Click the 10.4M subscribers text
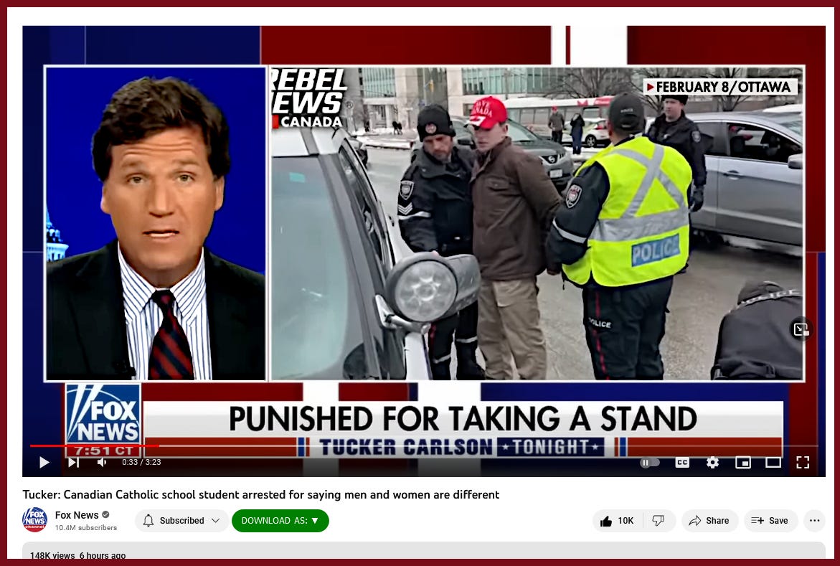 coord(85,528)
